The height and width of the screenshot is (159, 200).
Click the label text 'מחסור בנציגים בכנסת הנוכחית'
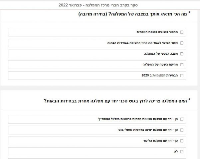157,32
